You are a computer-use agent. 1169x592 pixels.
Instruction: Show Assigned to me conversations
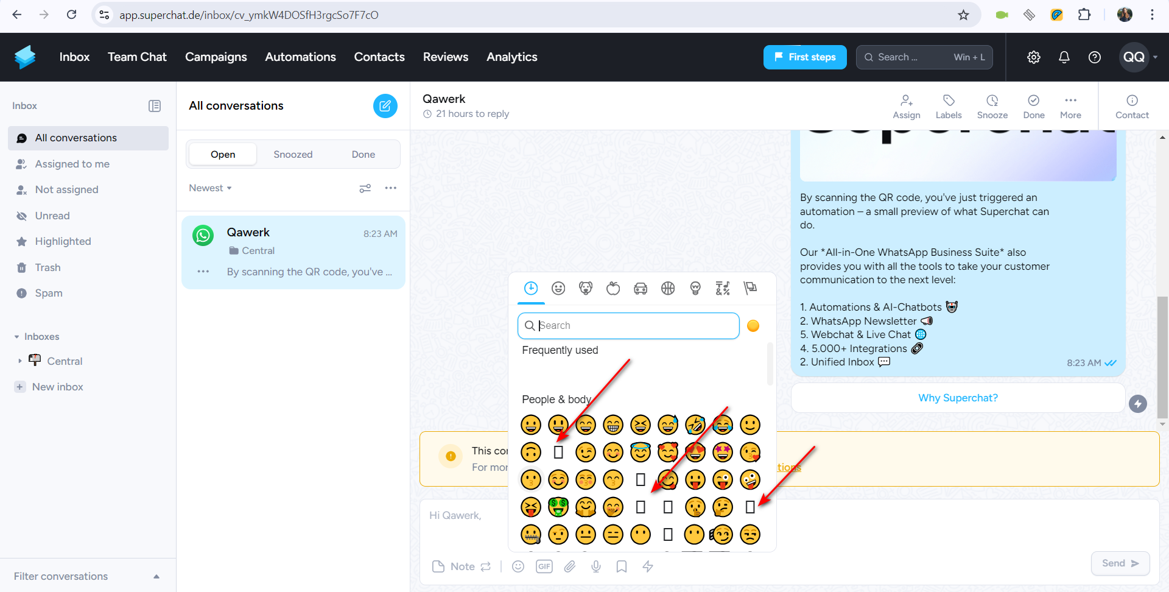tap(88, 164)
